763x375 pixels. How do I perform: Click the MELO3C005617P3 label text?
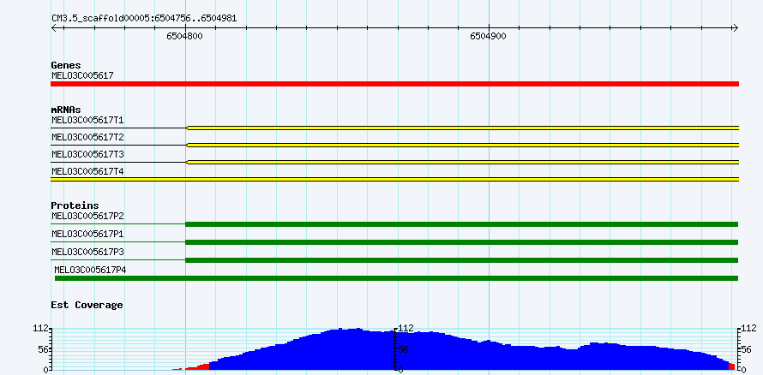[87, 252]
